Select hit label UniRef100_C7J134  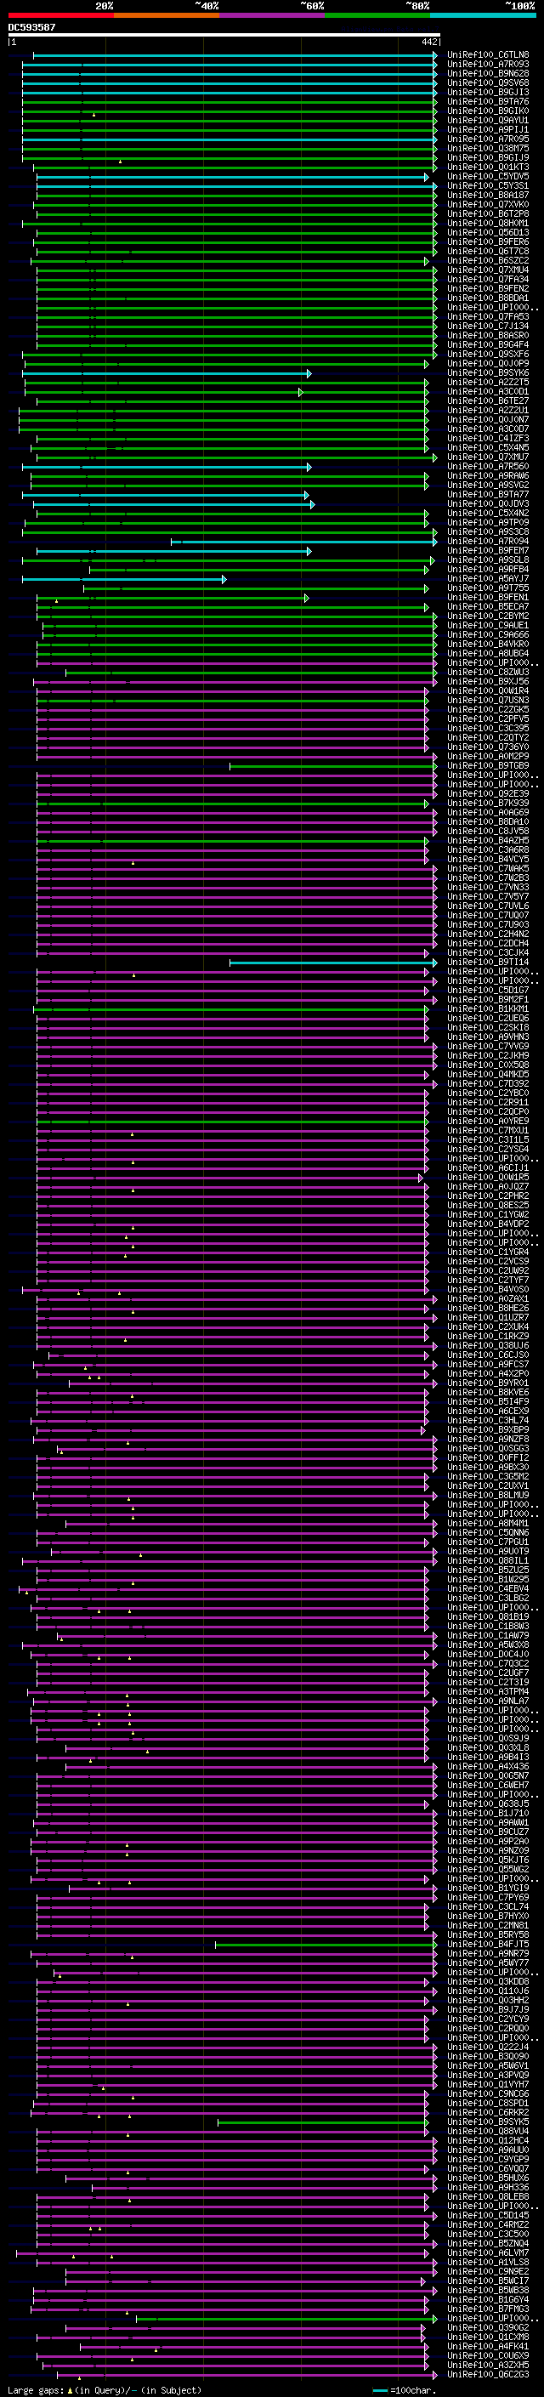pos(488,327)
